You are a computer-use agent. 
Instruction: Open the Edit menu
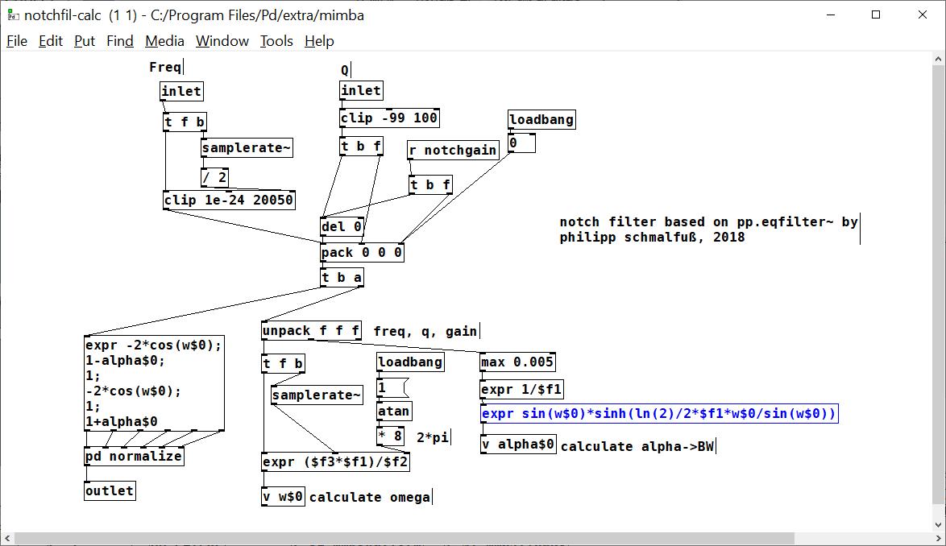[51, 41]
